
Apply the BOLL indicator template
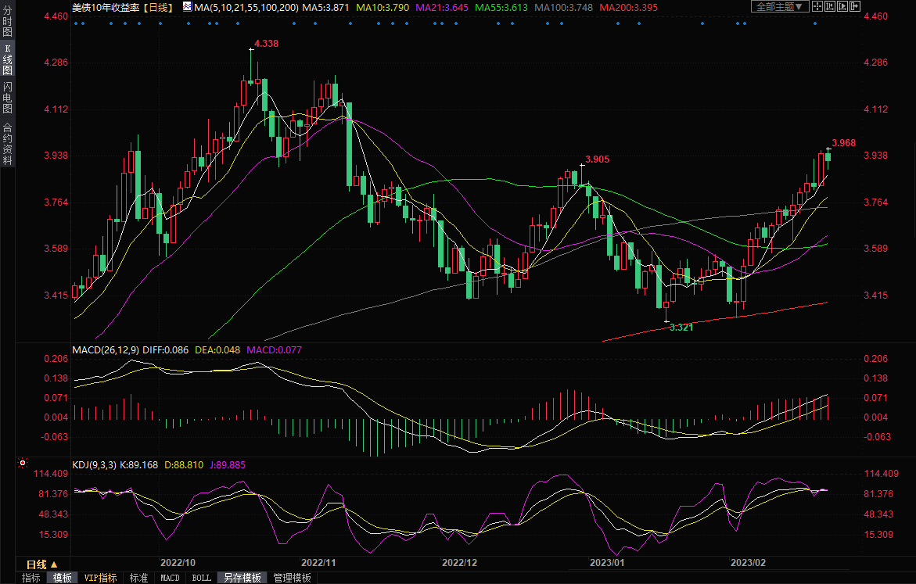[x=201, y=579]
